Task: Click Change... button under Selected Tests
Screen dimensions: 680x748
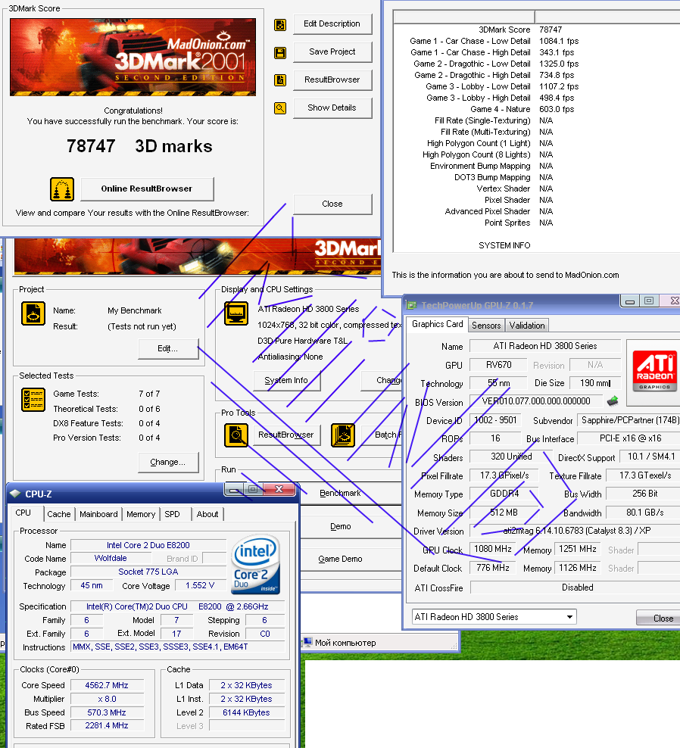Action: click(x=168, y=463)
